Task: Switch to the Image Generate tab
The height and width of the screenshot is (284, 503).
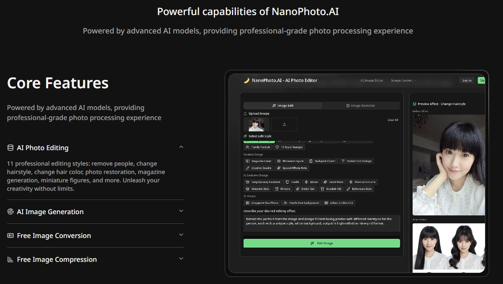Action: click(360, 106)
